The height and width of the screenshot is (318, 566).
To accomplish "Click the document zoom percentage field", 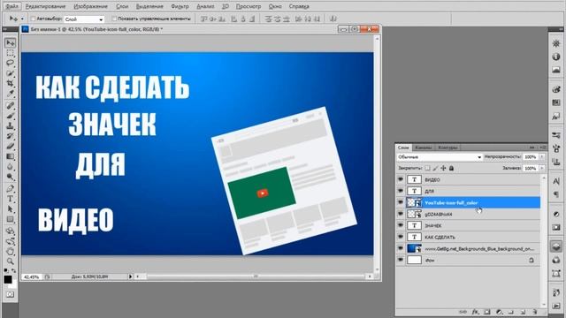I will click(32, 276).
